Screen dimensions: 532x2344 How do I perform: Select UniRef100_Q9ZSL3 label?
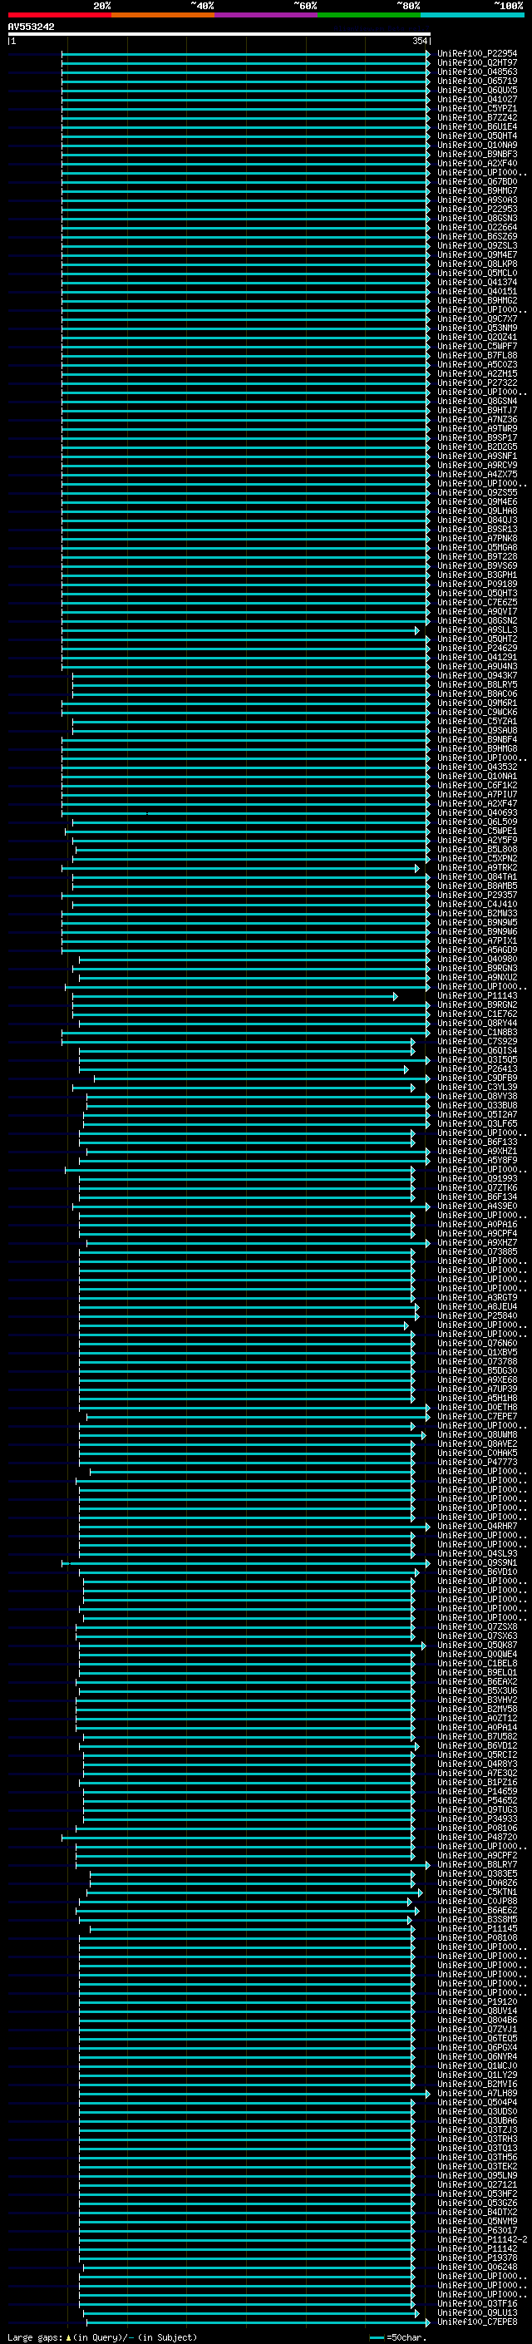point(476,245)
